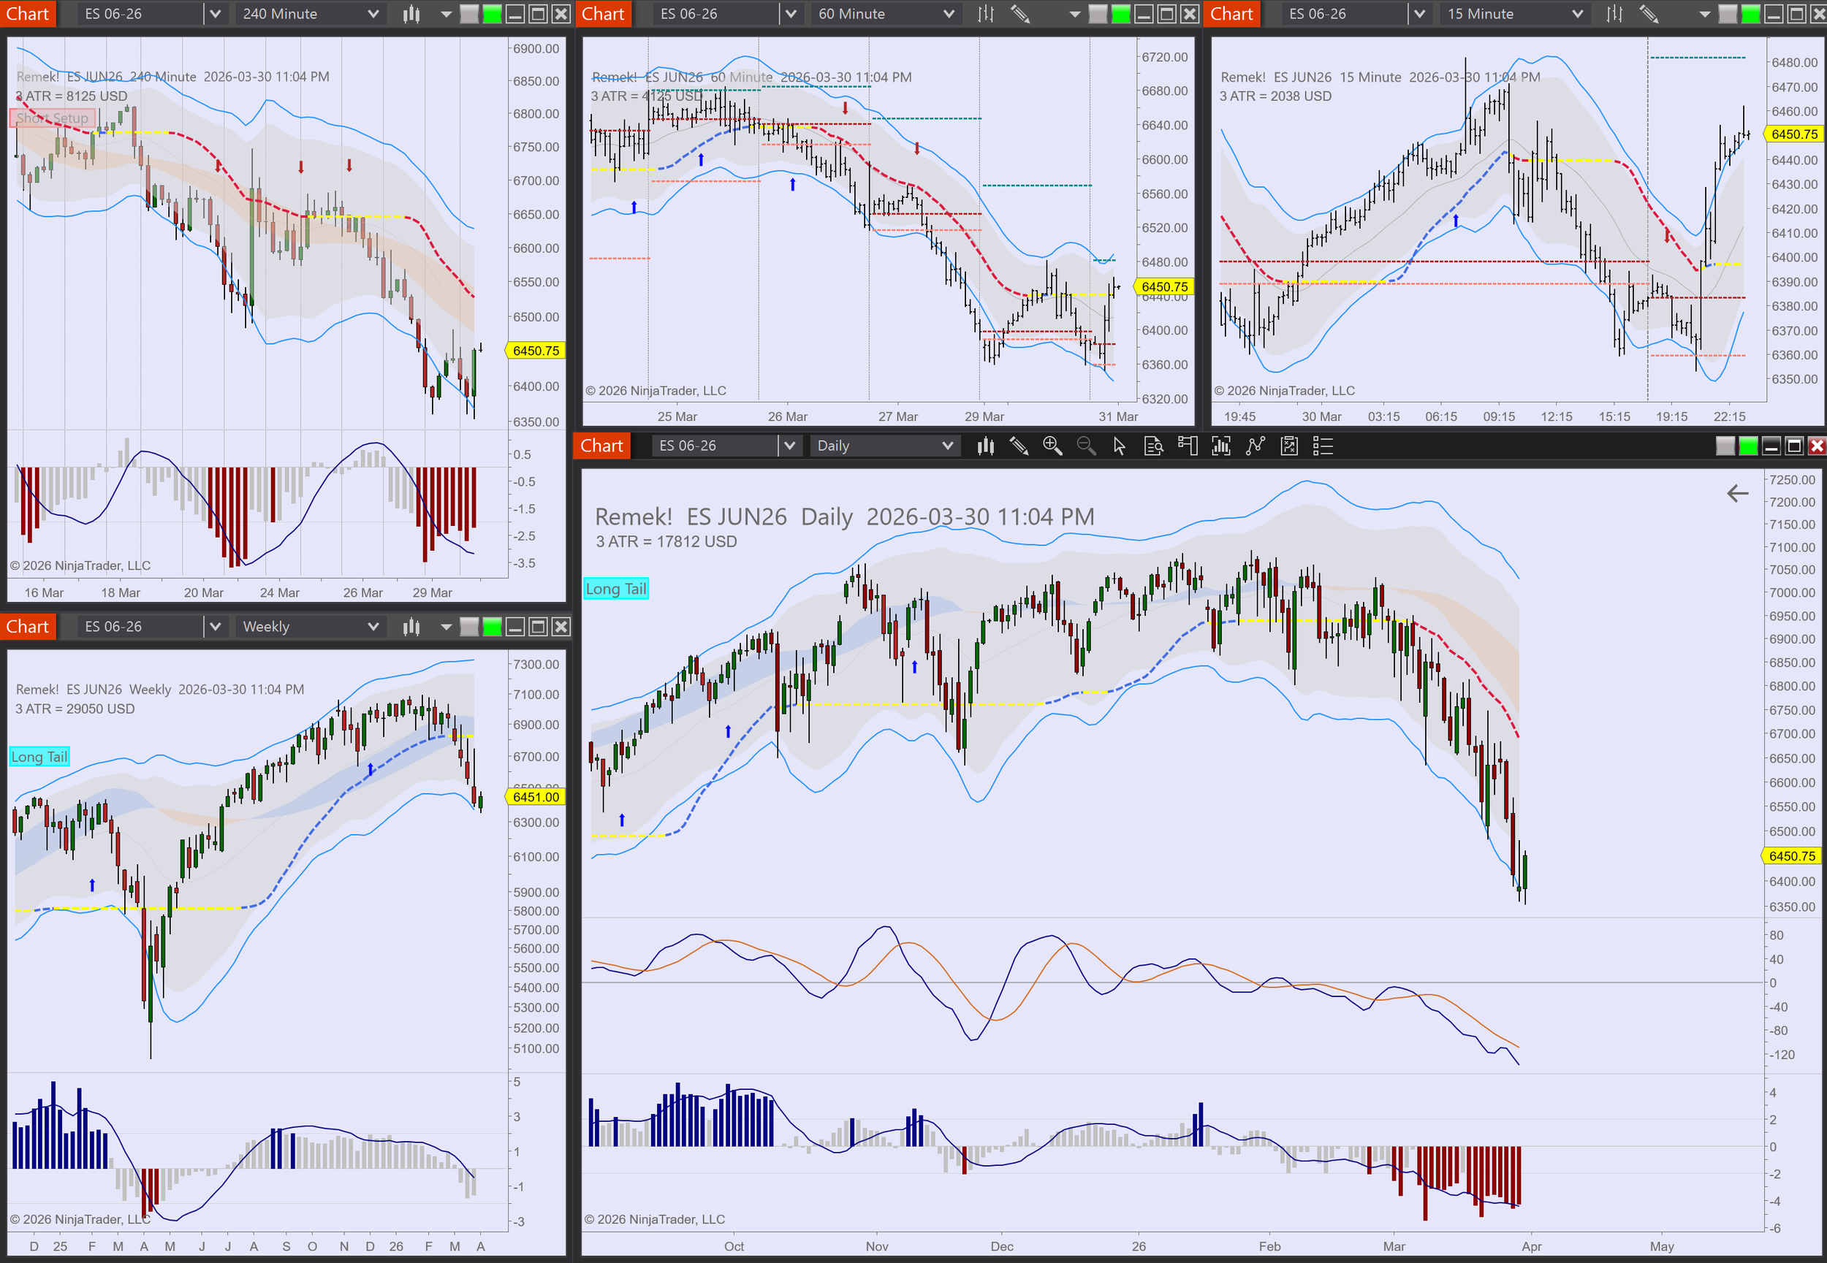Open instrument dropdown arrow on 60 Minute chart

790,13
